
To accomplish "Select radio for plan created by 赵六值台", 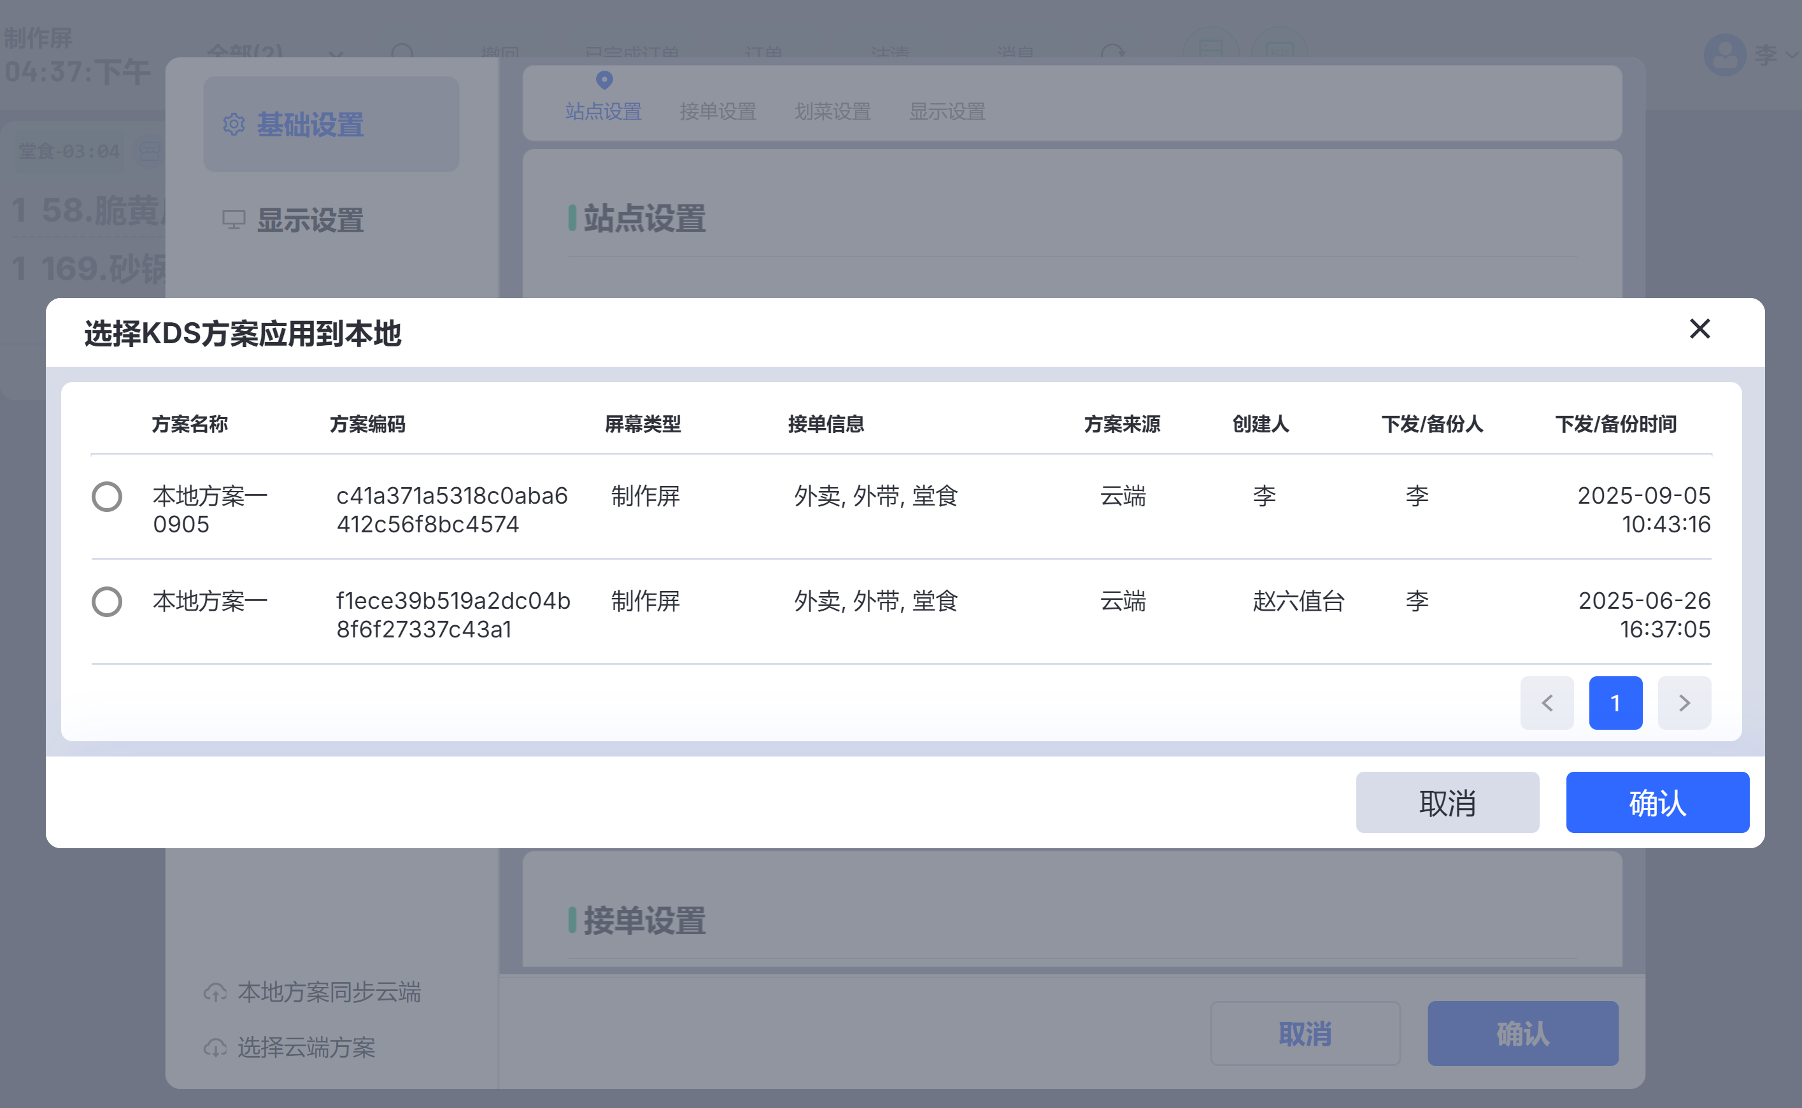I will tap(107, 602).
